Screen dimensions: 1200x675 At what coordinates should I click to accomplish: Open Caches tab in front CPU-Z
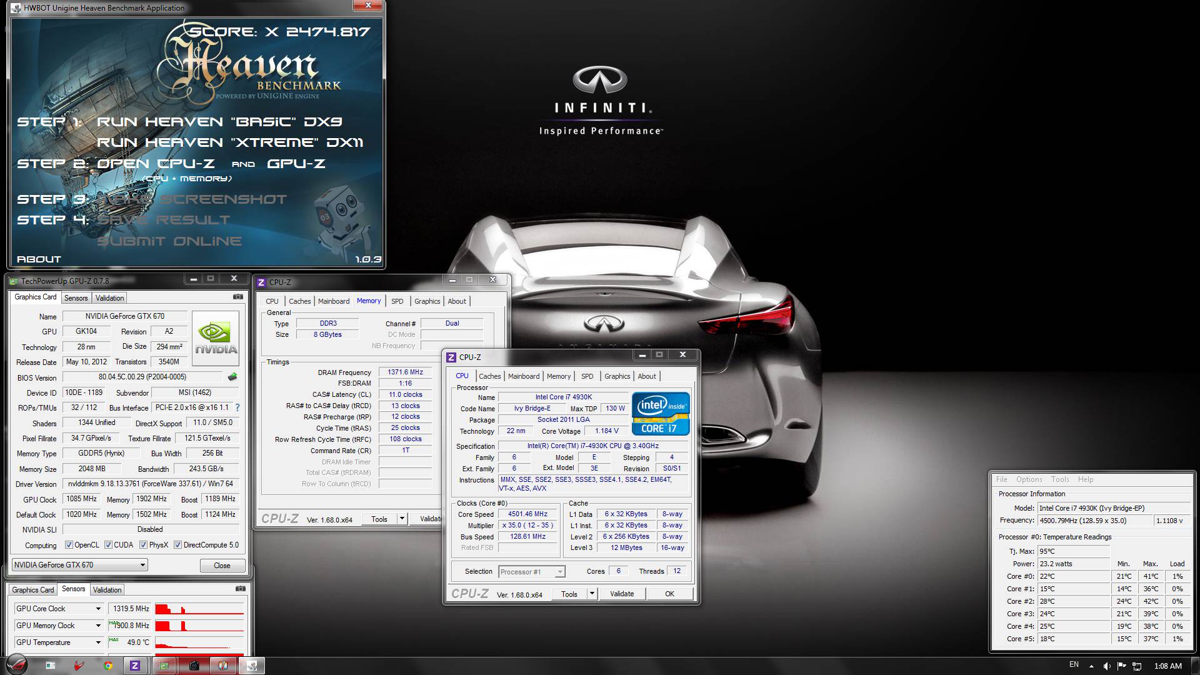click(x=490, y=376)
